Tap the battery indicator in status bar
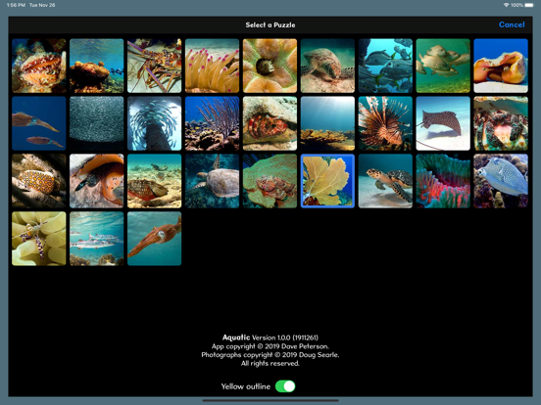This screenshot has height=405, width=541. click(x=529, y=5)
